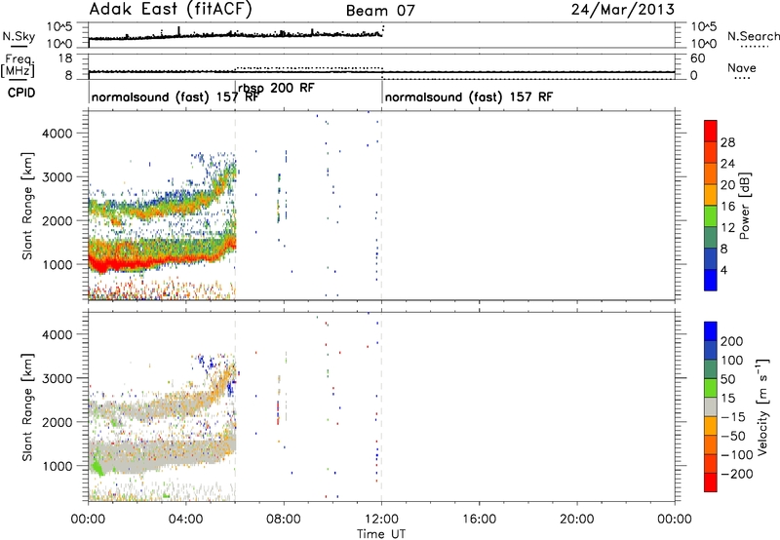
Task: Click the "200" value on the velocity colorbar
Action: (x=732, y=341)
